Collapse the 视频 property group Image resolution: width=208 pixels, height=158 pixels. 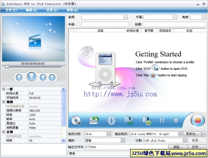click(3, 102)
